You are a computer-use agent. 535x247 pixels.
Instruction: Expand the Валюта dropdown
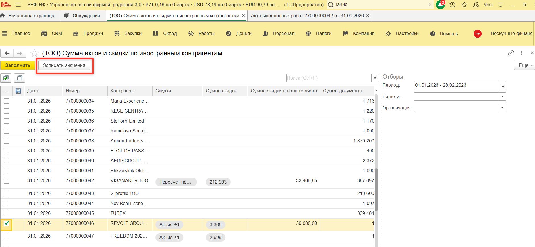point(502,97)
